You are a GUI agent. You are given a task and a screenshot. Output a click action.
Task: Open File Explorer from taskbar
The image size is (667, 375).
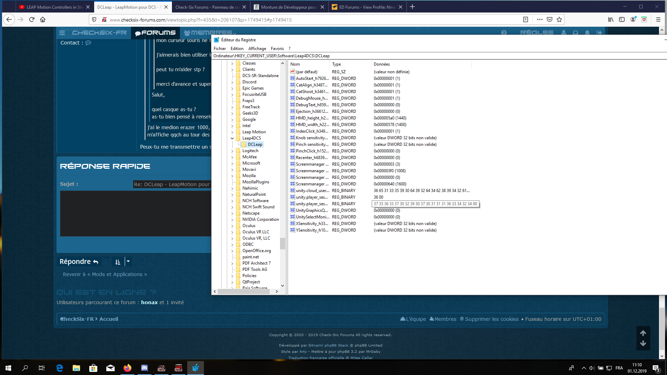pyautogui.click(x=76, y=368)
